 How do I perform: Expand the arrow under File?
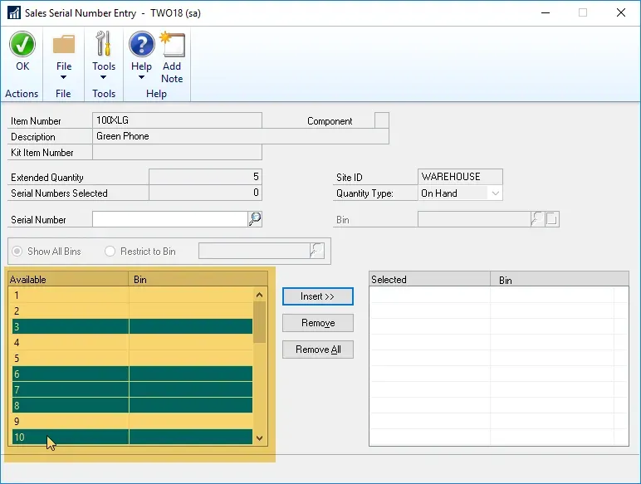tap(63, 78)
